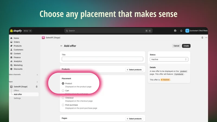The height and width of the screenshot is (122, 217).
Task: Choose the Post-purchase placement radio
Action: tap(63, 105)
